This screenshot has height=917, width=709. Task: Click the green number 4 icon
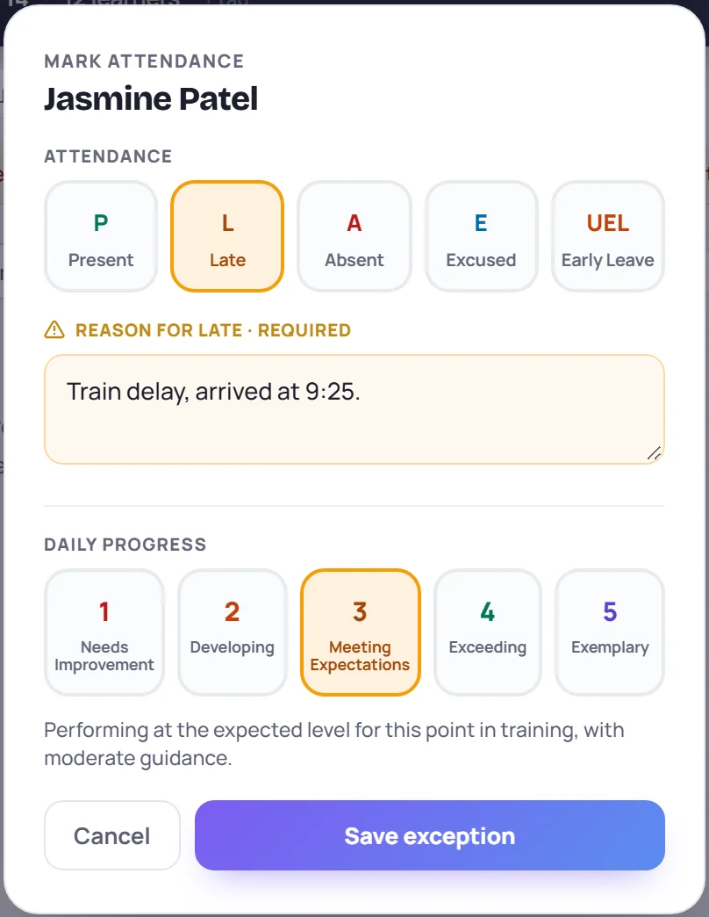tap(488, 611)
